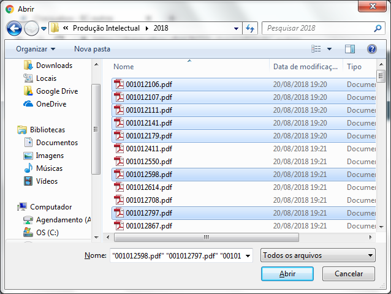Select file 001012111.pdf

coord(244,110)
